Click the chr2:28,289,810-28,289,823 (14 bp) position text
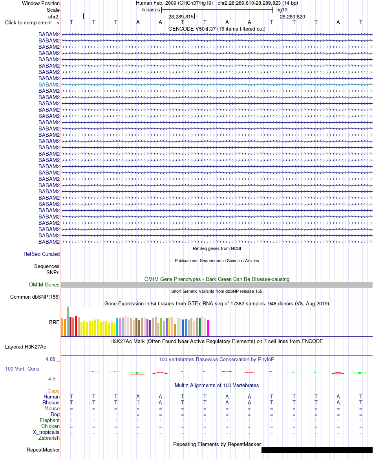Image resolution: width=373 pixels, height=459 pixels. (258, 3)
